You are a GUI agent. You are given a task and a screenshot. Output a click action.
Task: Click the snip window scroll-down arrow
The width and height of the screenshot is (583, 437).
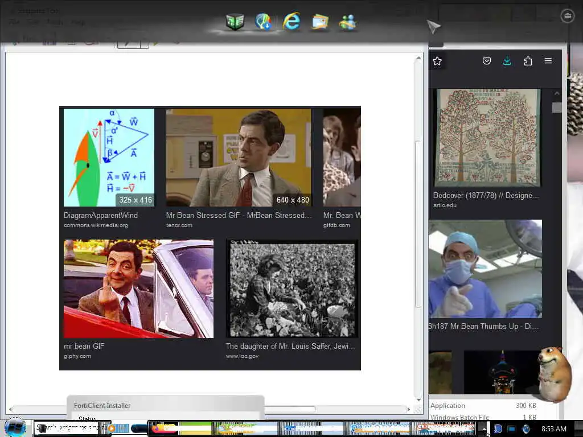pos(418,399)
